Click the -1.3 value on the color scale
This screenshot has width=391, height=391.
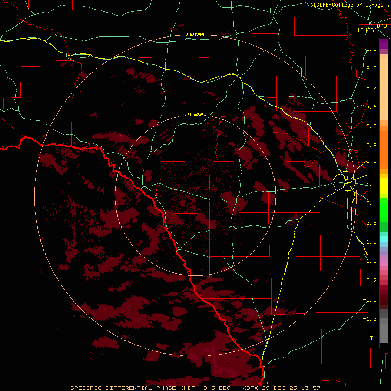pyautogui.click(x=370, y=319)
